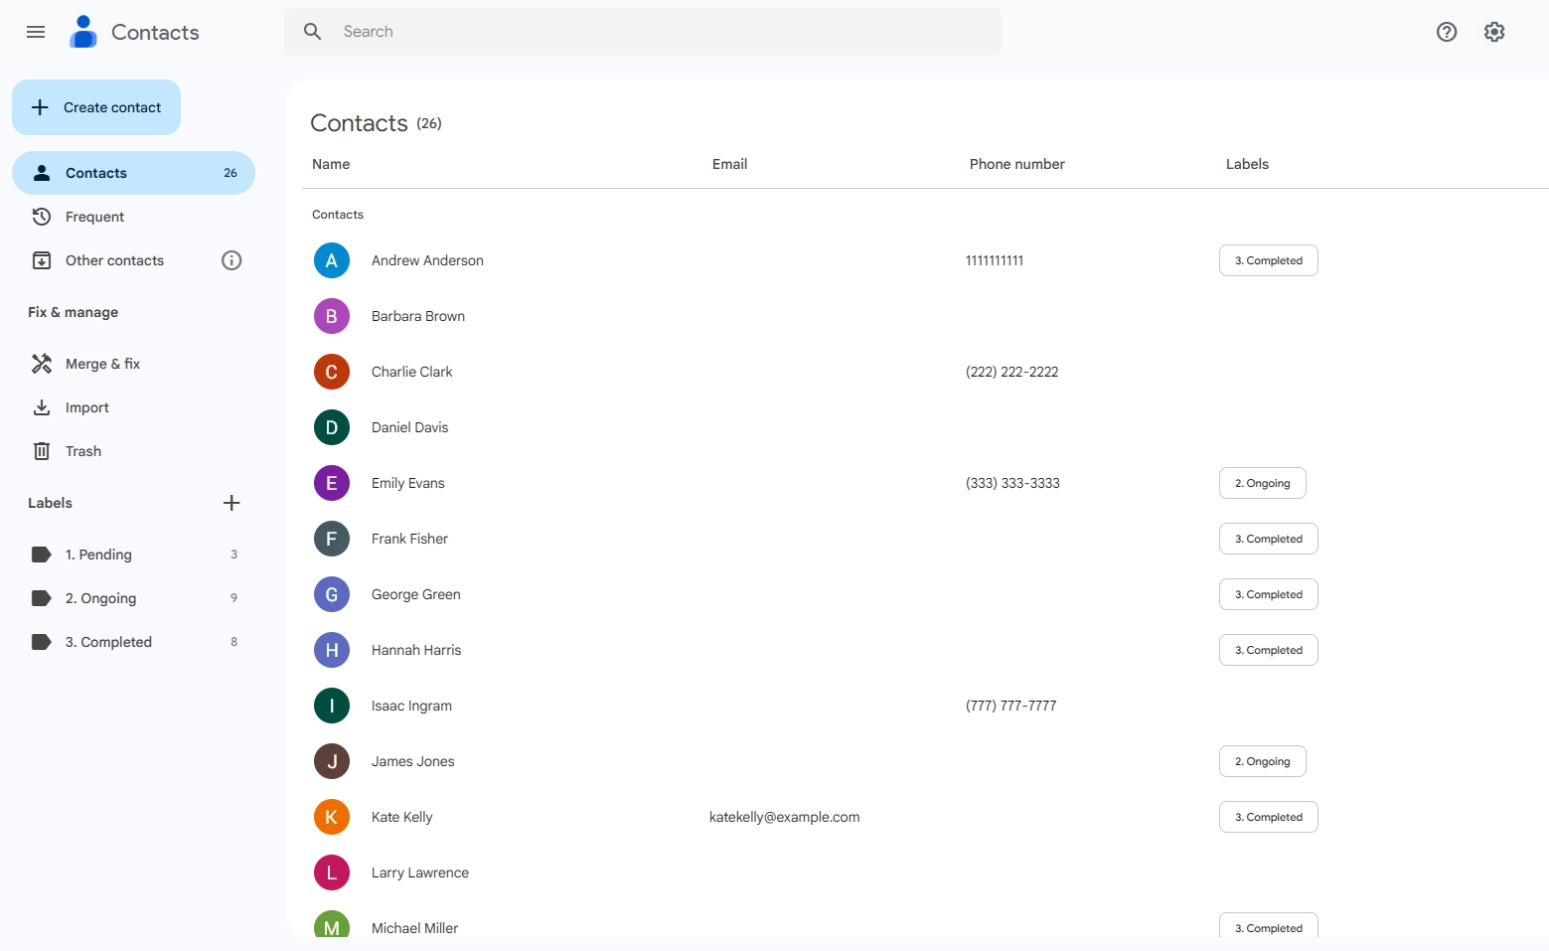This screenshot has width=1549, height=951.
Task: Filter by the 1. Pending label
Action: (x=133, y=555)
